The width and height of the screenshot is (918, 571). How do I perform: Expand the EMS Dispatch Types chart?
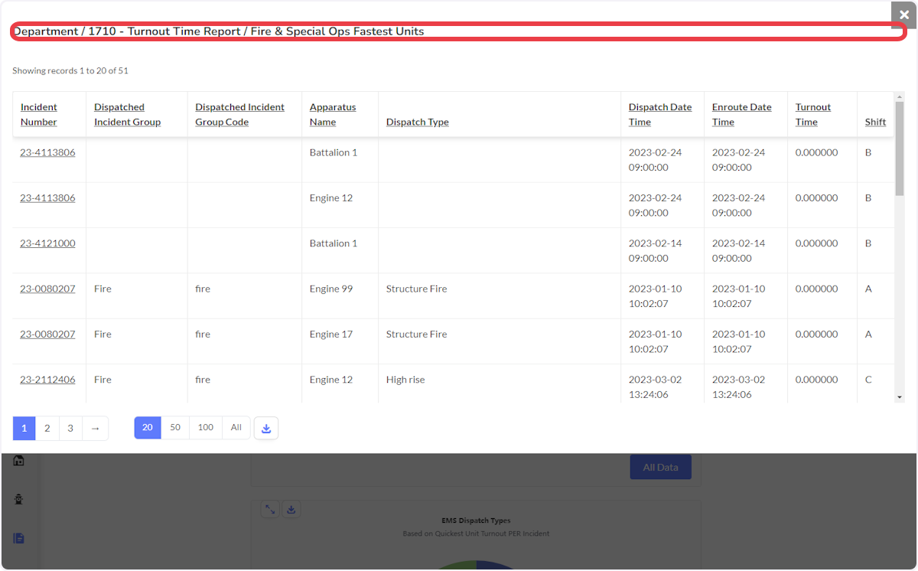click(271, 509)
